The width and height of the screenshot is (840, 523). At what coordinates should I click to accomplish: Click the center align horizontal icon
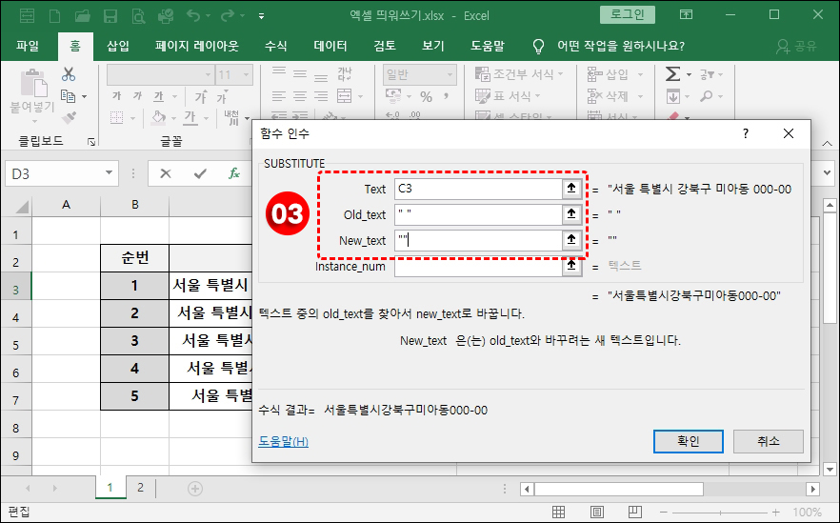tap(300, 96)
